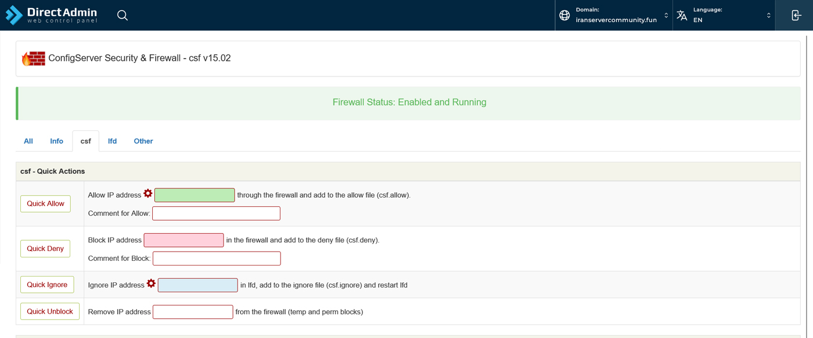Select the lfd tab

(112, 141)
